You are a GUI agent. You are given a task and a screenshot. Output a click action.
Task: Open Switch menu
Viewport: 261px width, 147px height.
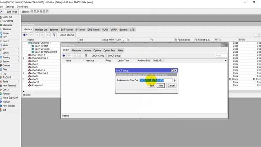coord(6,41)
